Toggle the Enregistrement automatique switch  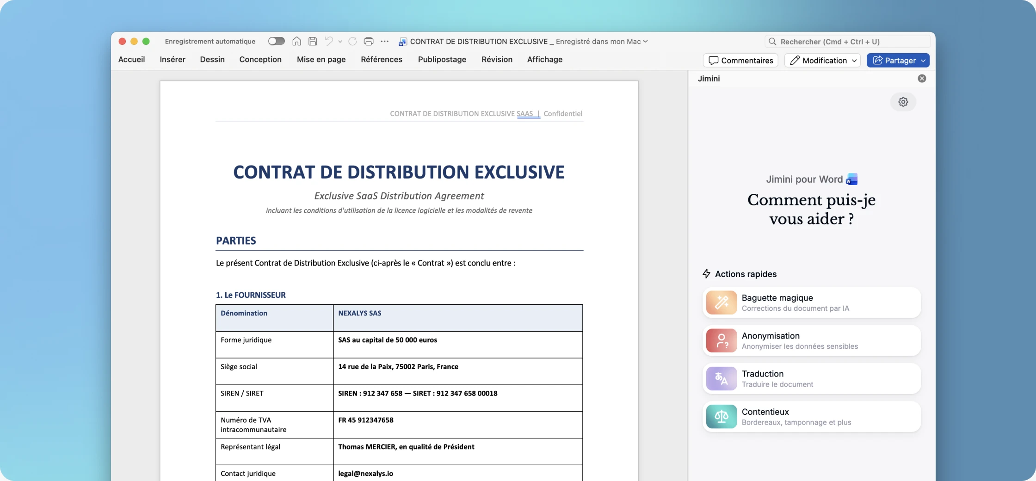coord(276,41)
